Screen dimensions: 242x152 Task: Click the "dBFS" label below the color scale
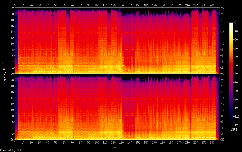coord(234,130)
